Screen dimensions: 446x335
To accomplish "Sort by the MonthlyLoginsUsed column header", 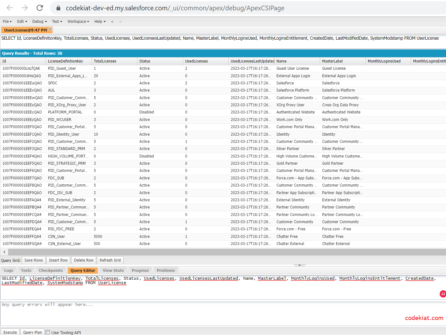I will pyautogui.click(x=388, y=61).
